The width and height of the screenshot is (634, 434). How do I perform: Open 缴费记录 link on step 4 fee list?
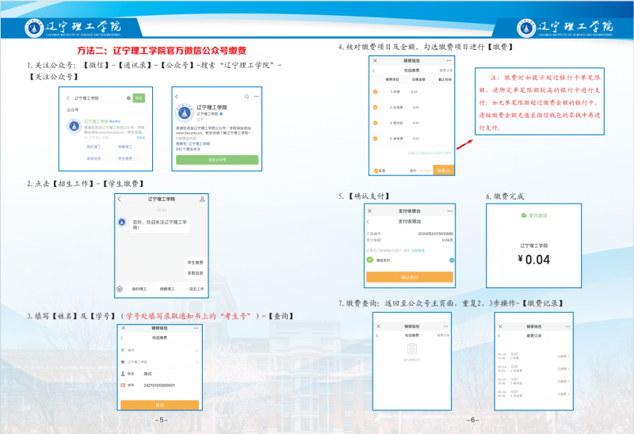point(446,70)
